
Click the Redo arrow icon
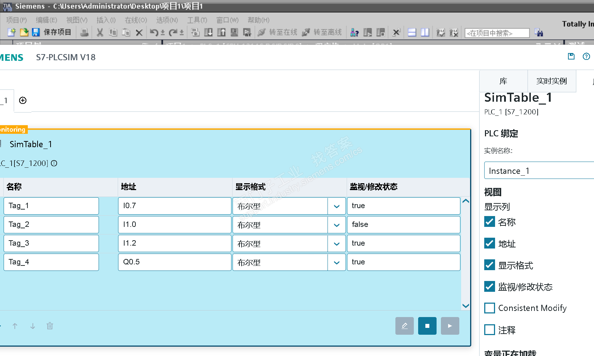(x=173, y=32)
